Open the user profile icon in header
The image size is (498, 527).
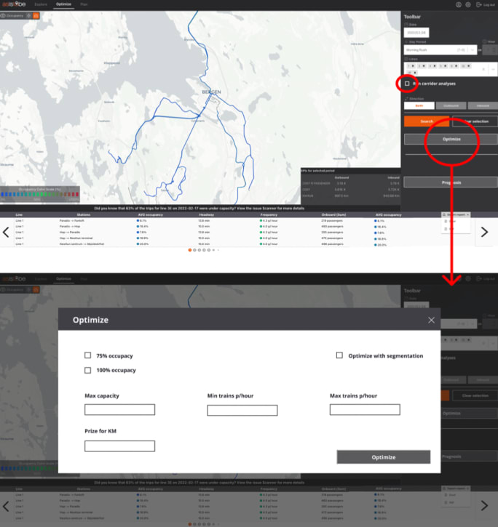pyautogui.click(x=458, y=4)
